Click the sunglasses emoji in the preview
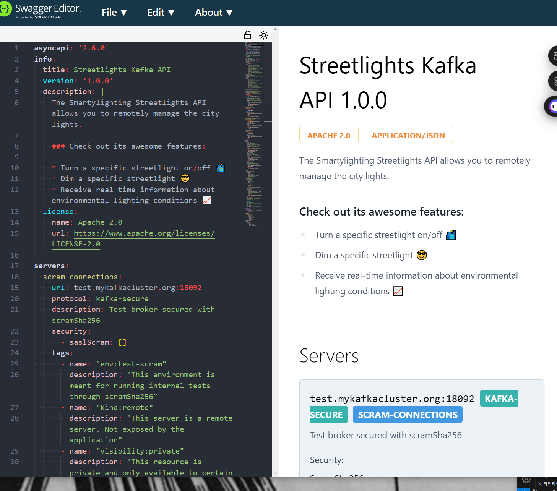 tap(422, 255)
